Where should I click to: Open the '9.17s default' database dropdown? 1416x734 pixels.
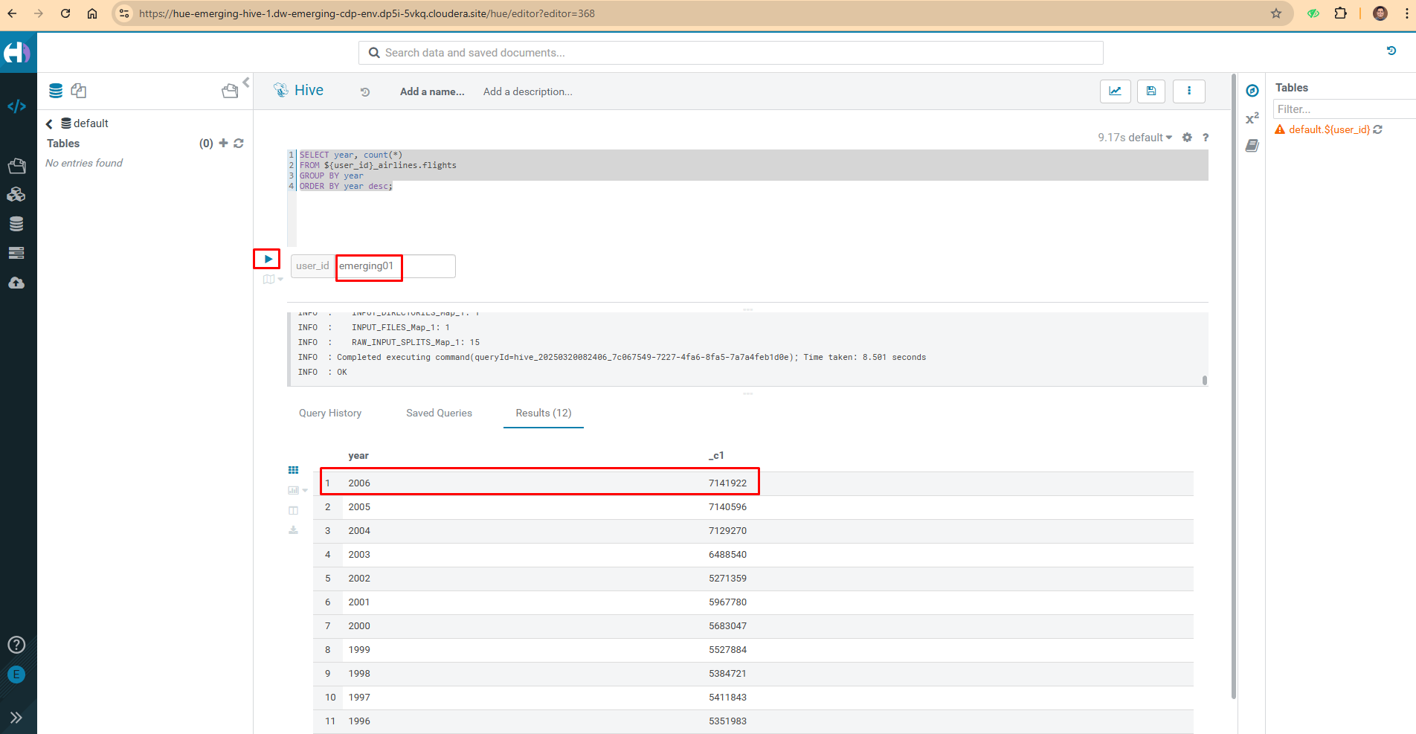point(1135,138)
